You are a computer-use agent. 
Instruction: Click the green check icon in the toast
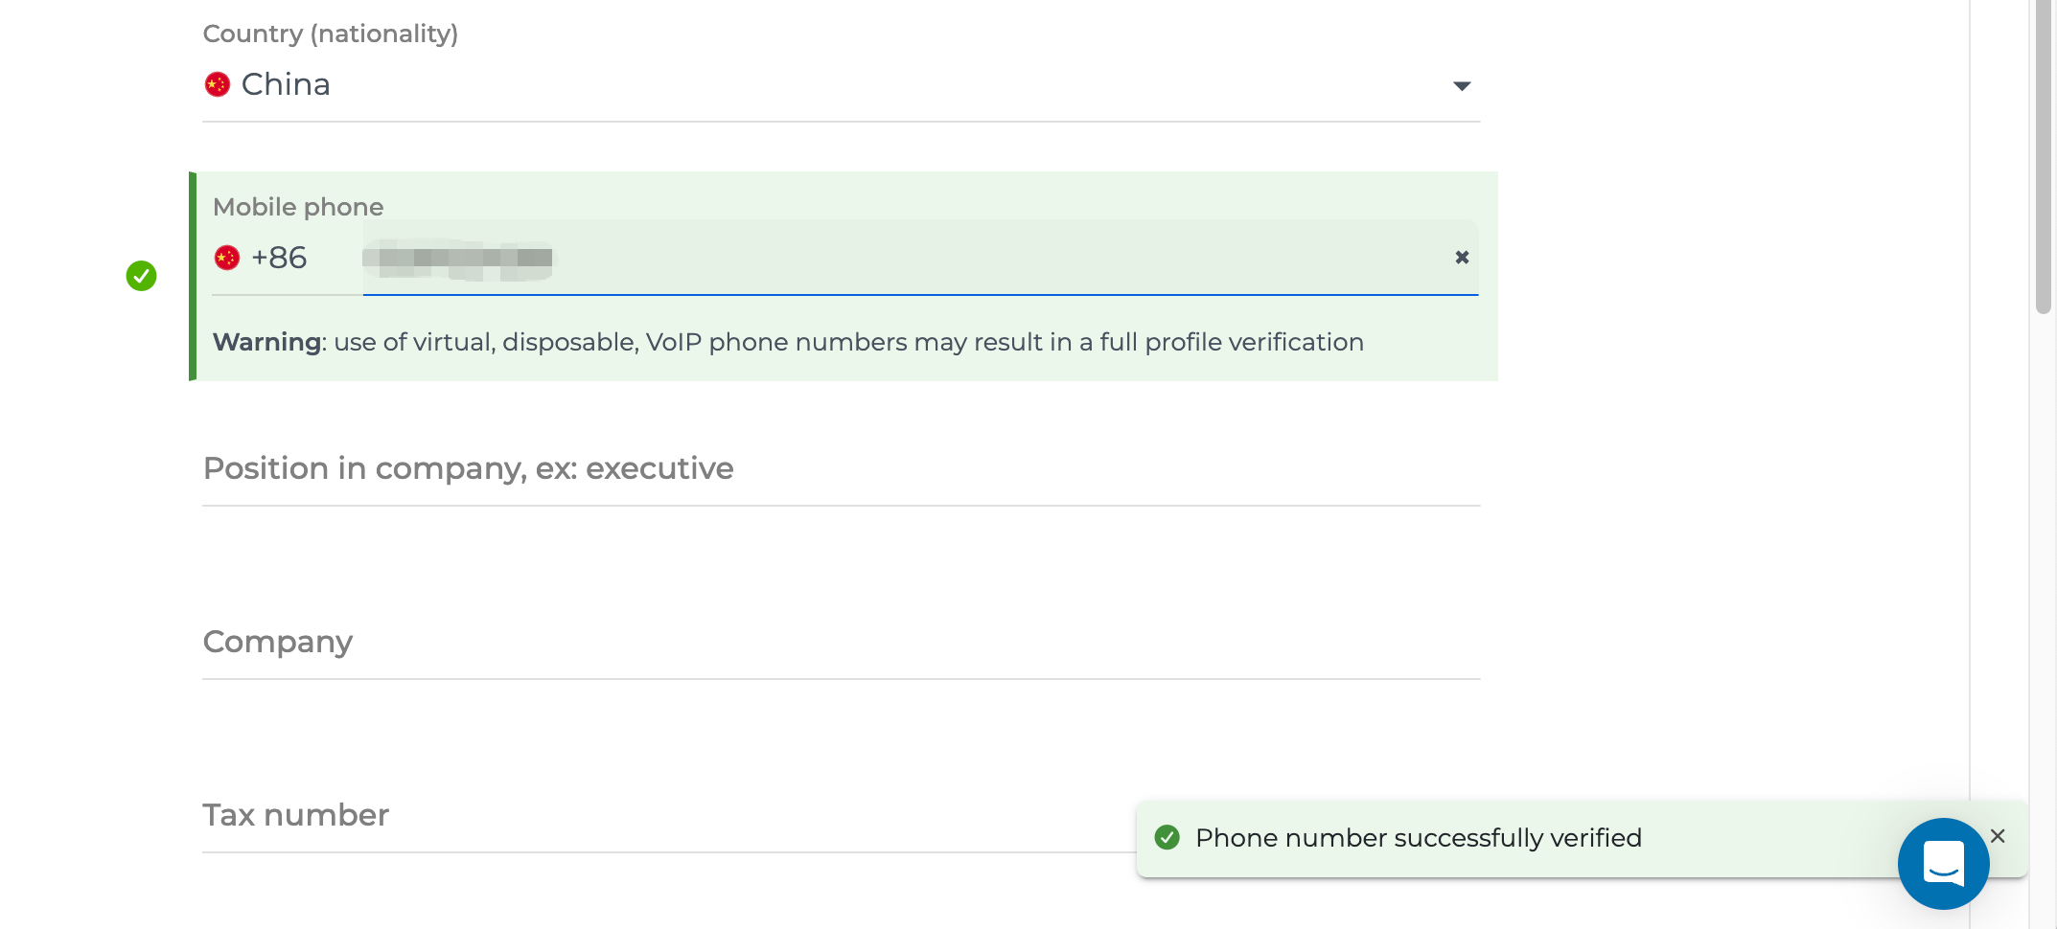pyautogui.click(x=1167, y=838)
